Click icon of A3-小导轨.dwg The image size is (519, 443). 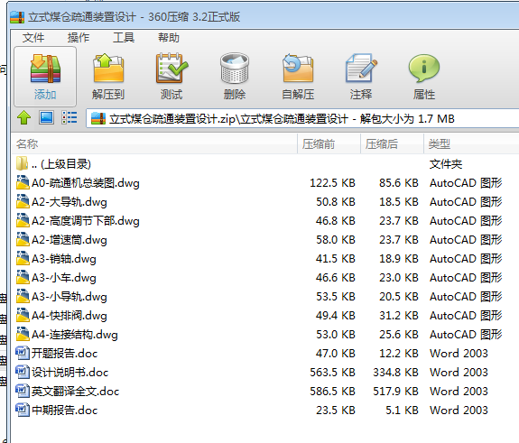pos(23,296)
